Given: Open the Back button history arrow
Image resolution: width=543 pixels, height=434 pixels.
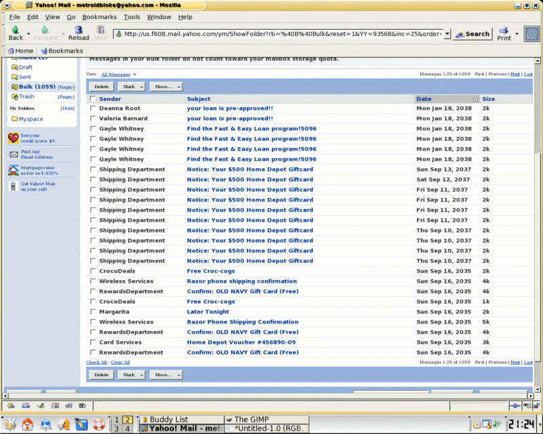Looking at the screenshot, I should [29, 34].
